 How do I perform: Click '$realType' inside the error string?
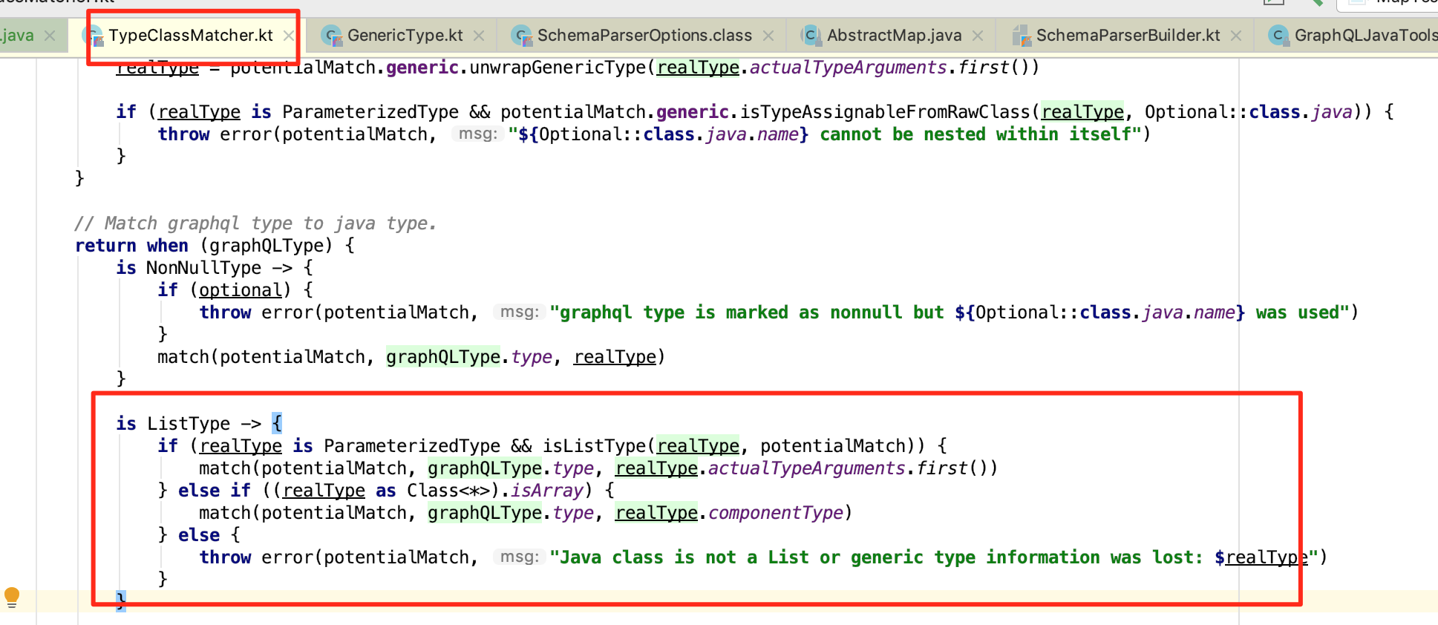tap(1261, 557)
